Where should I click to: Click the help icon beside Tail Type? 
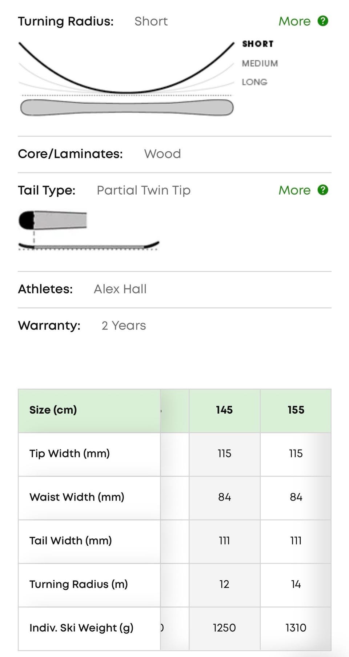coord(323,190)
